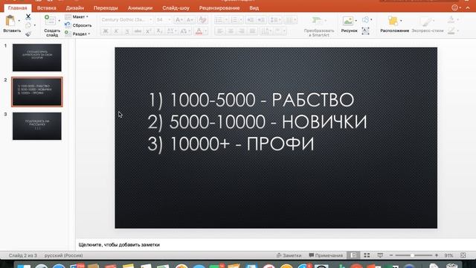
Task: Click the notes field Щелкните, чтобы добавить заметки
Action: click(119, 245)
